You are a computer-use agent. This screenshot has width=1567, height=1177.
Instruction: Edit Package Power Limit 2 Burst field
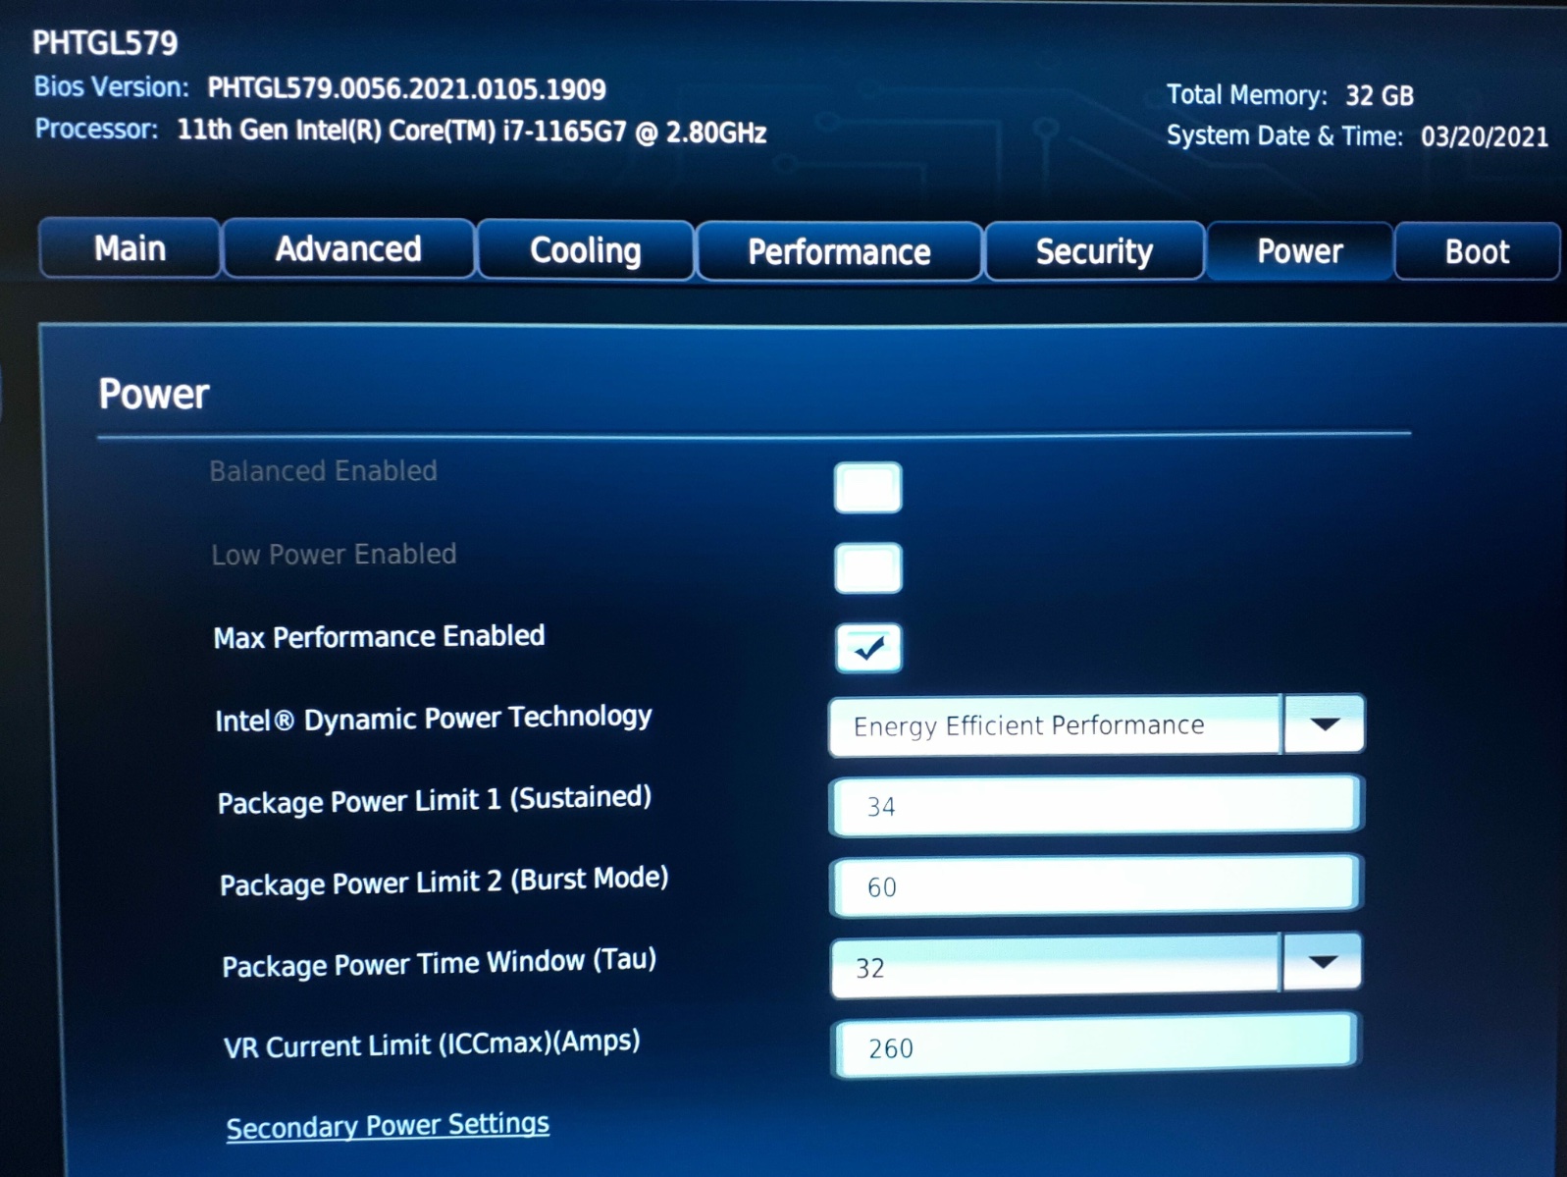(1095, 886)
